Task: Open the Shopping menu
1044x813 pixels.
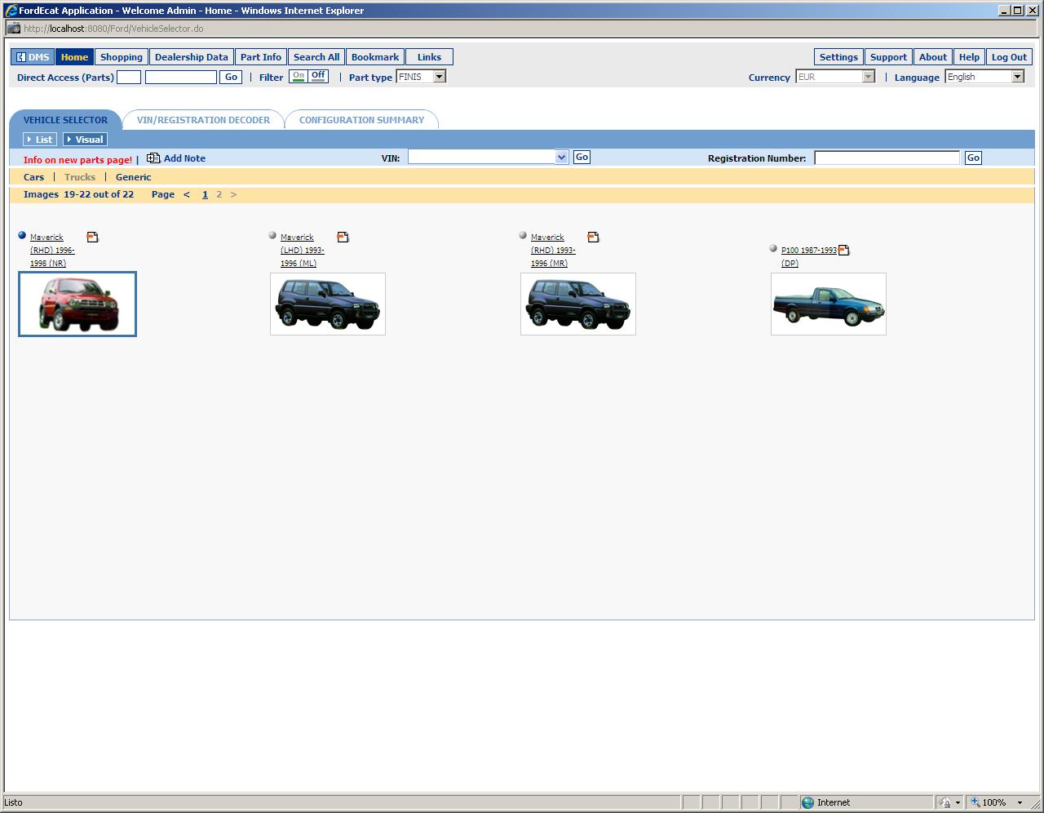Action: [x=122, y=57]
